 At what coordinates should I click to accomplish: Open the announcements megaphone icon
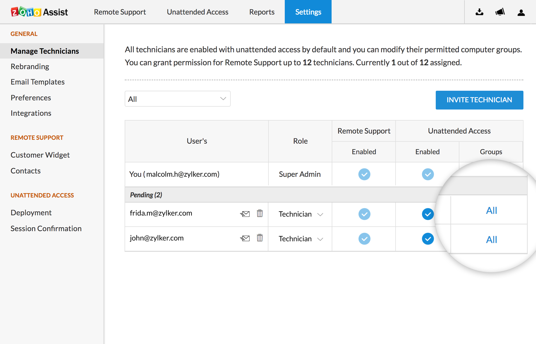[500, 12]
